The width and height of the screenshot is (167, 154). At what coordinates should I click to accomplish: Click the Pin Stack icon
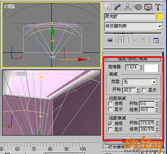click(110, 40)
